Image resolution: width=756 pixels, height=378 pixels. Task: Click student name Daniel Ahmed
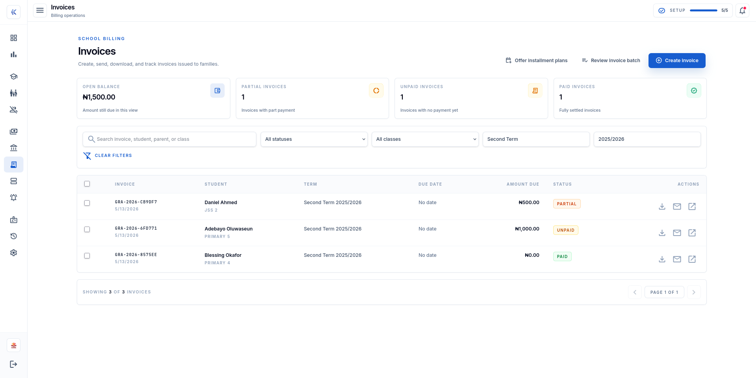click(221, 203)
